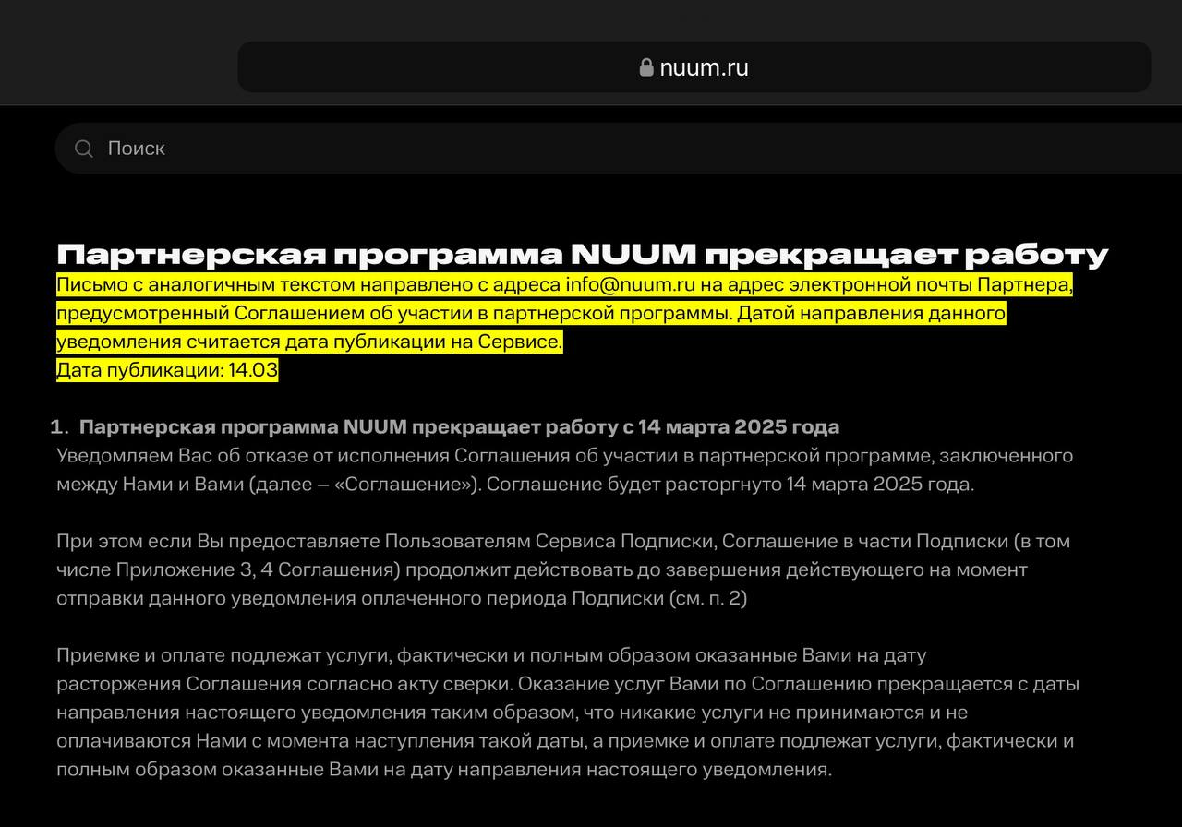Image resolution: width=1182 pixels, height=827 pixels.
Task: Click the '(см. п. 2)' reference
Action: [x=707, y=598]
